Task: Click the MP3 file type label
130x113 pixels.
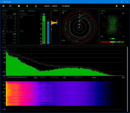Action: pyautogui.click(x=15, y=40)
